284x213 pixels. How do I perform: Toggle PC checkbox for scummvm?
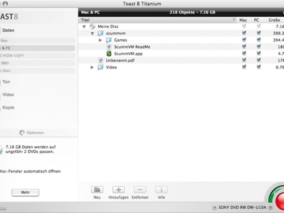pos(259,33)
